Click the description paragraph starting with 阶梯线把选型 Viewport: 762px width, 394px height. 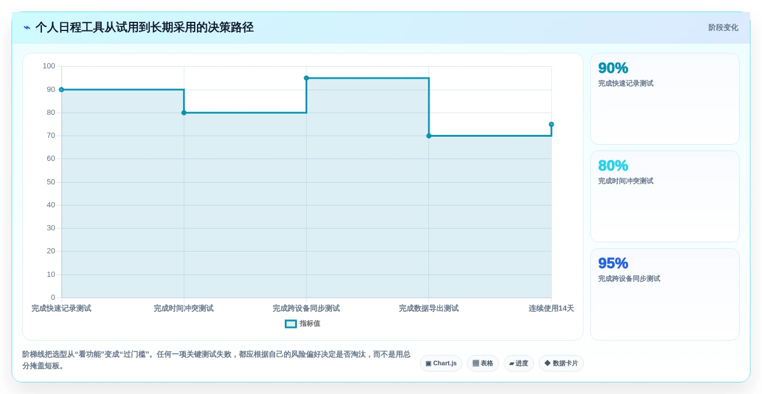coord(216,360)
